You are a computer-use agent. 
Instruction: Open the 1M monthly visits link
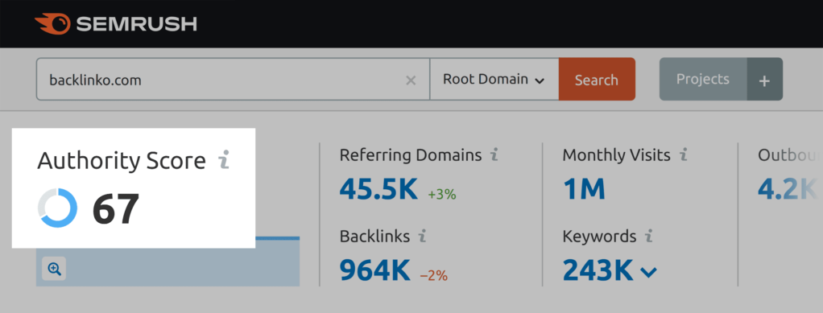584,189
